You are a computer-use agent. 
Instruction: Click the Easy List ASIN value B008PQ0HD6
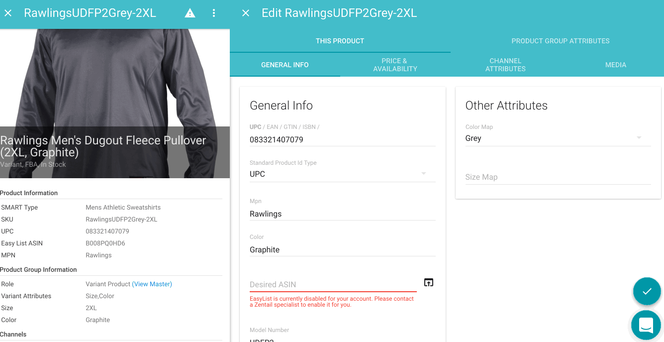[105, 243]
